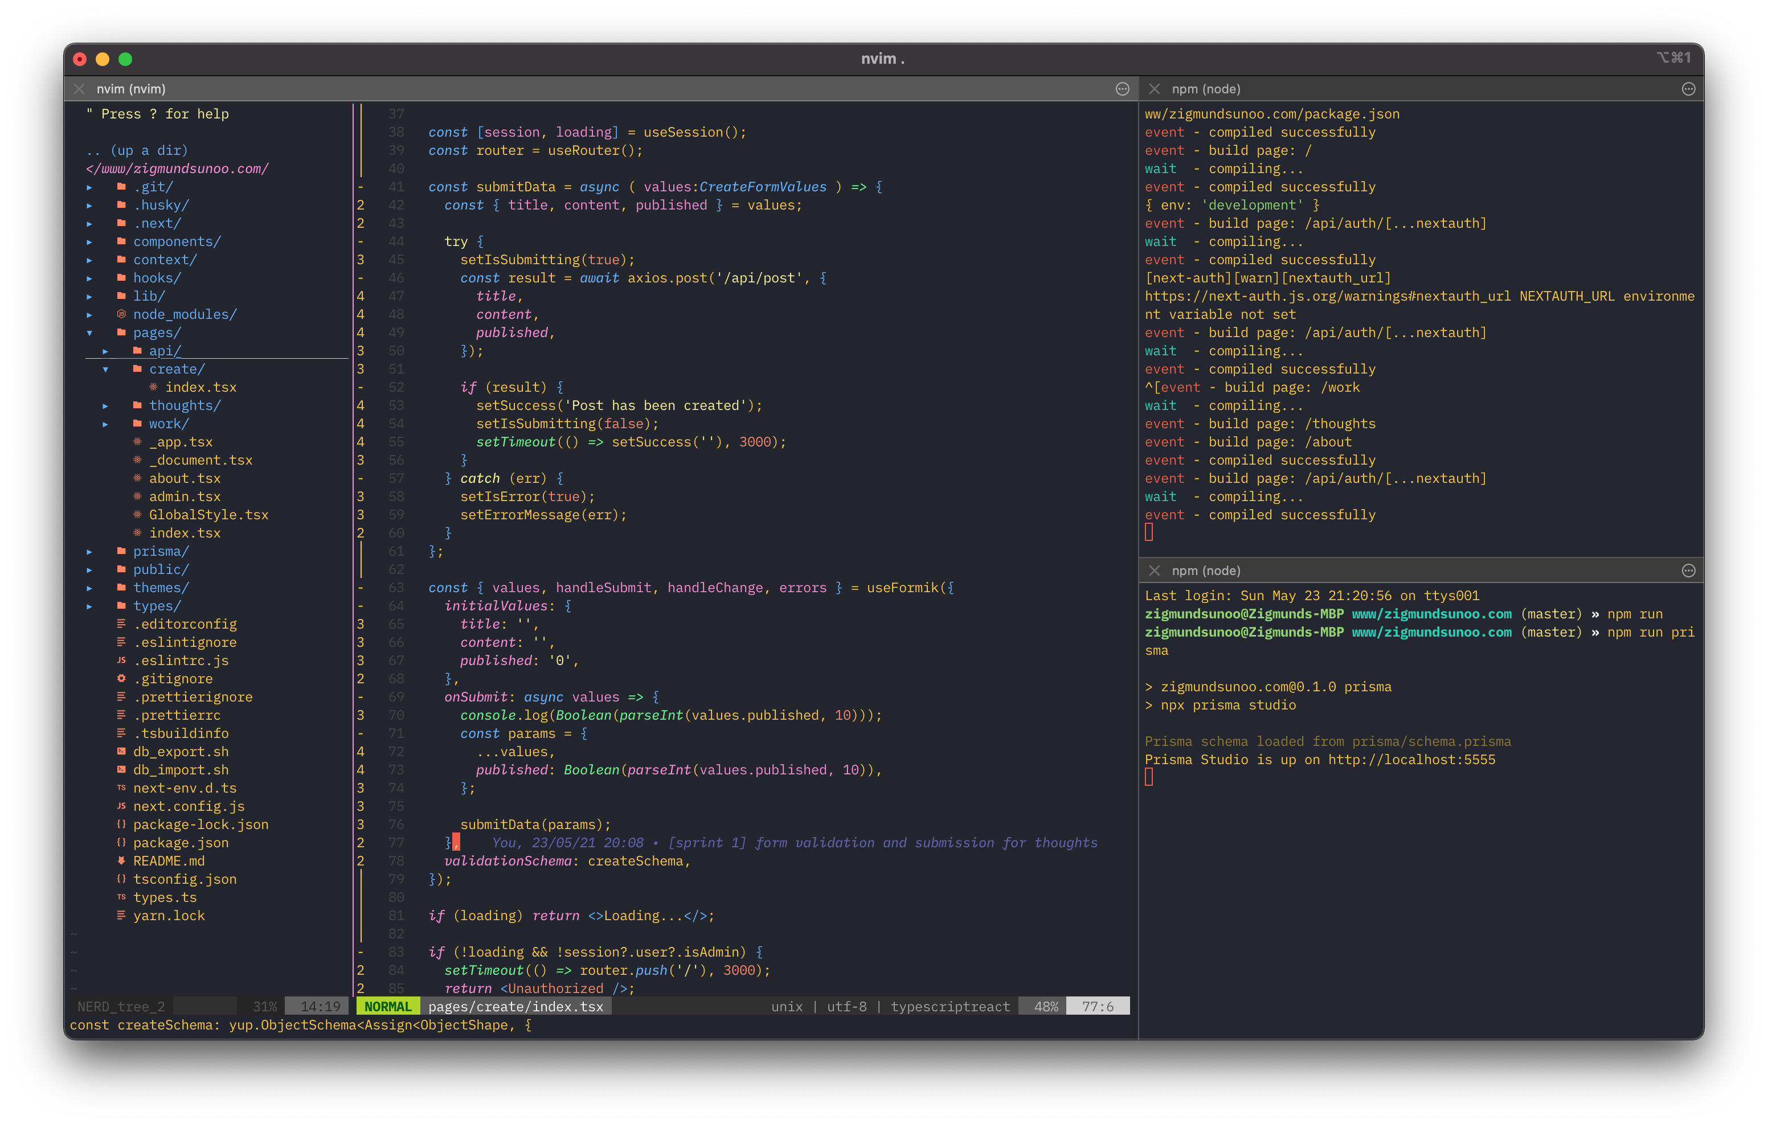Image resolution: width=1768 pixels, height=1124 pixels.
Task: Click the typescriptreact filetype label
Action: click(x=950, y=1007)
